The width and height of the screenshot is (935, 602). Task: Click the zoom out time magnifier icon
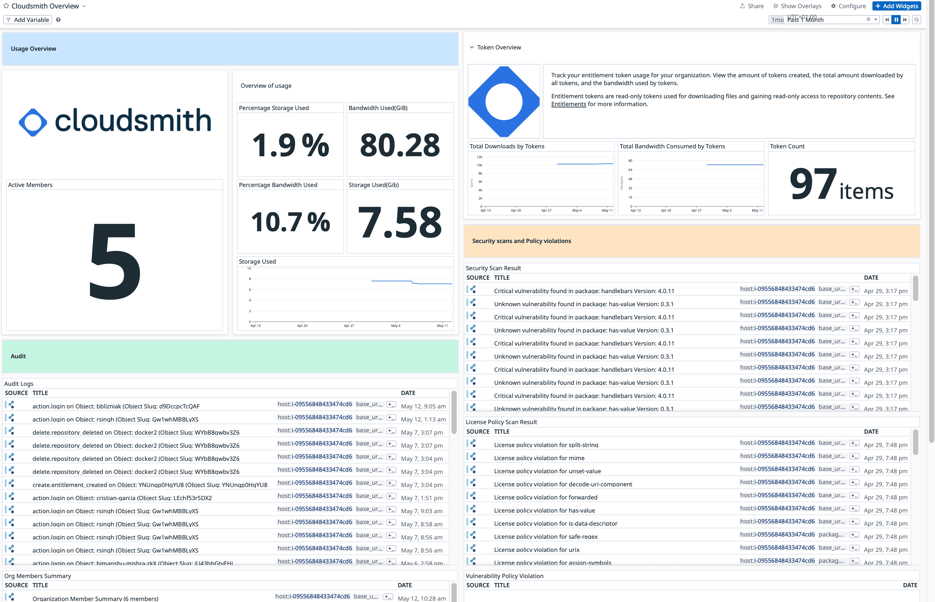tap(916, 20)
